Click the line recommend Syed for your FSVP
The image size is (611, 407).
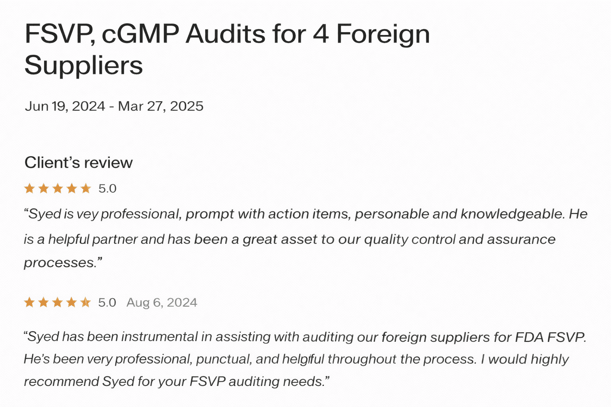coord(177,382)
